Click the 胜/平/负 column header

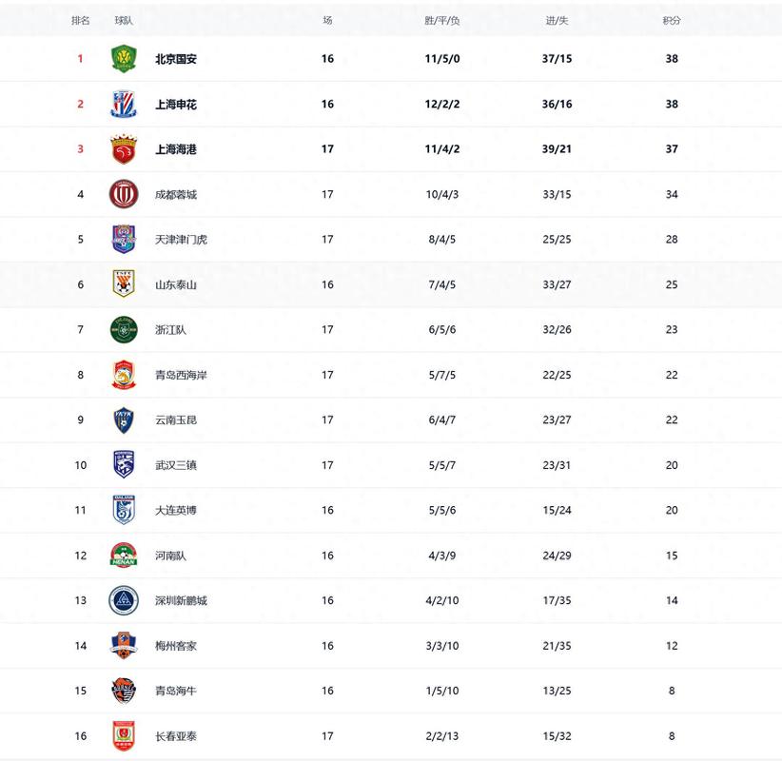coord(441,20)
